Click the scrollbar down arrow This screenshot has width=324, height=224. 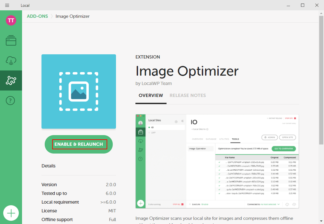321,221
